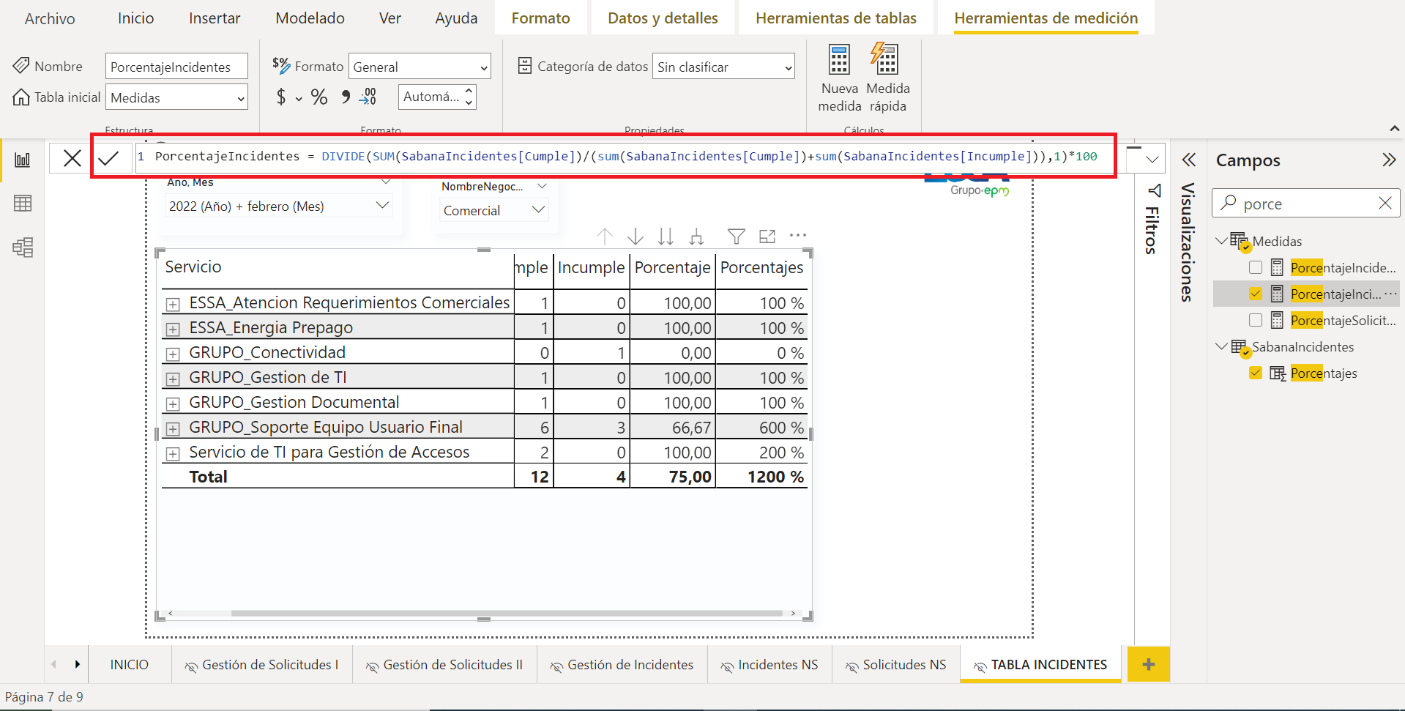Screen dimensions: 1405x711
Task: Commit the formula with the checkmark icon
Action: [x=108, y=158]
